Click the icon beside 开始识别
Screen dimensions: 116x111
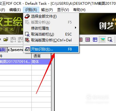[x=27, y=49]
